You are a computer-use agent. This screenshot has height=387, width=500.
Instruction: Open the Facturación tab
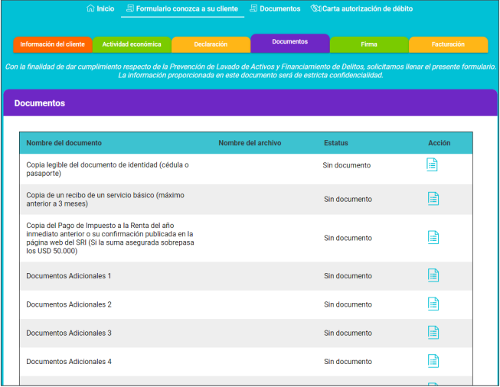448,44
